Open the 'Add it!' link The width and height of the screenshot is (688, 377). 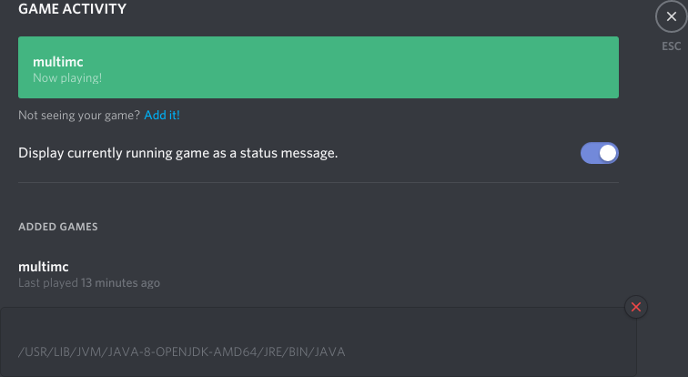click(x=162, y=115)
